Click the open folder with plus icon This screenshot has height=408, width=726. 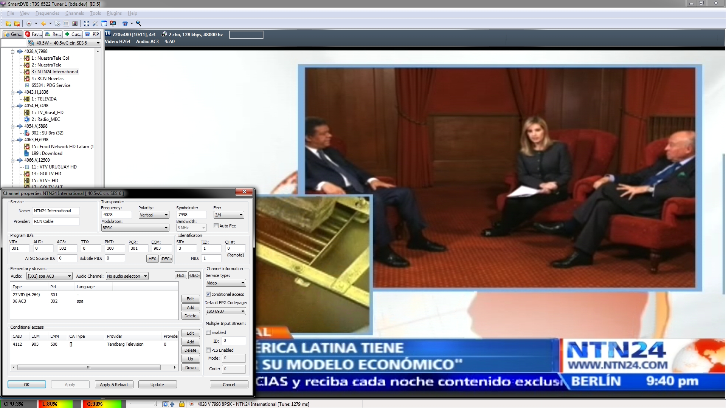8,23
